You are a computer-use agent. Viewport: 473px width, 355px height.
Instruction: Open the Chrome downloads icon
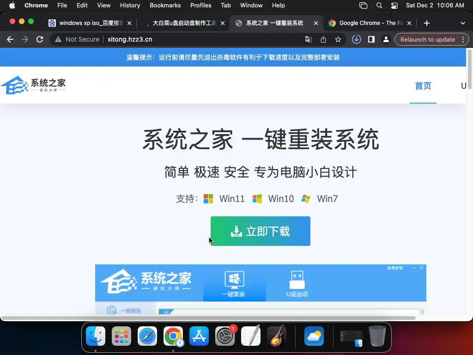coord(356,40)
